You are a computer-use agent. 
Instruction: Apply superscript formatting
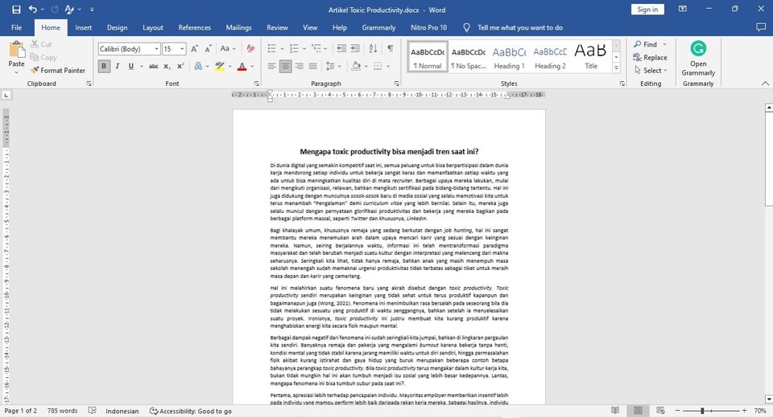tap(180, 66)
